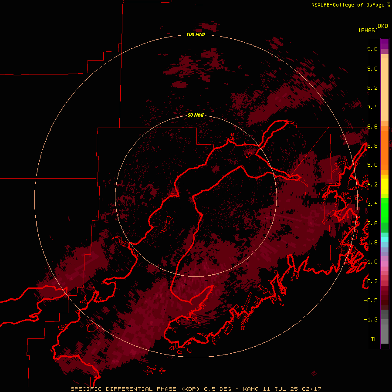Click the 1.8 scale value

(372, 243)
